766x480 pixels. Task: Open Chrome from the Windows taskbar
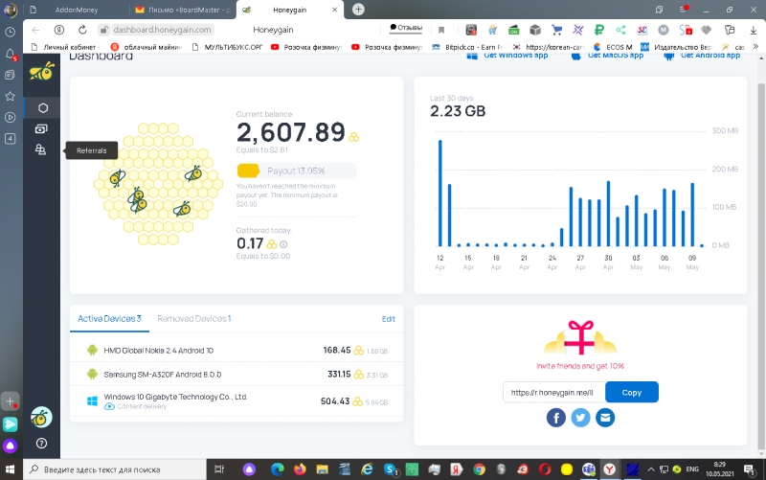[480, 469]
